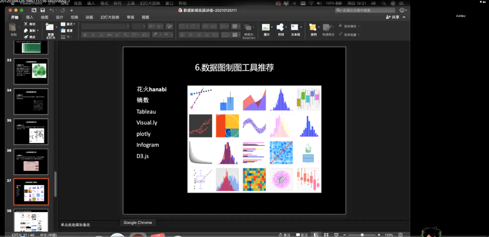The image size is (489, 237).
Task: Click the 共享 (Share) button
Action: point(393,17)
